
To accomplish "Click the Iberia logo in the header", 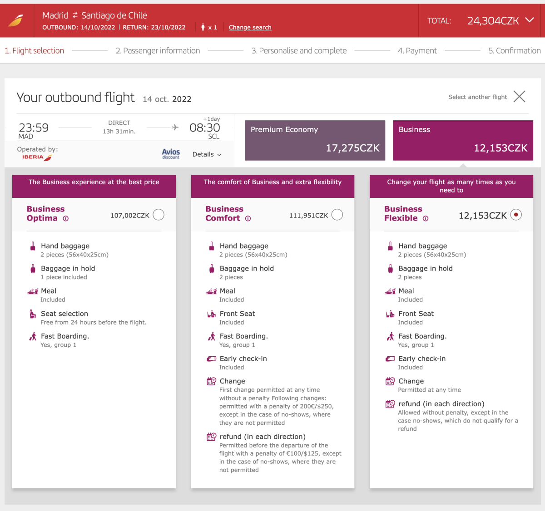I will [x=16, y=21].
